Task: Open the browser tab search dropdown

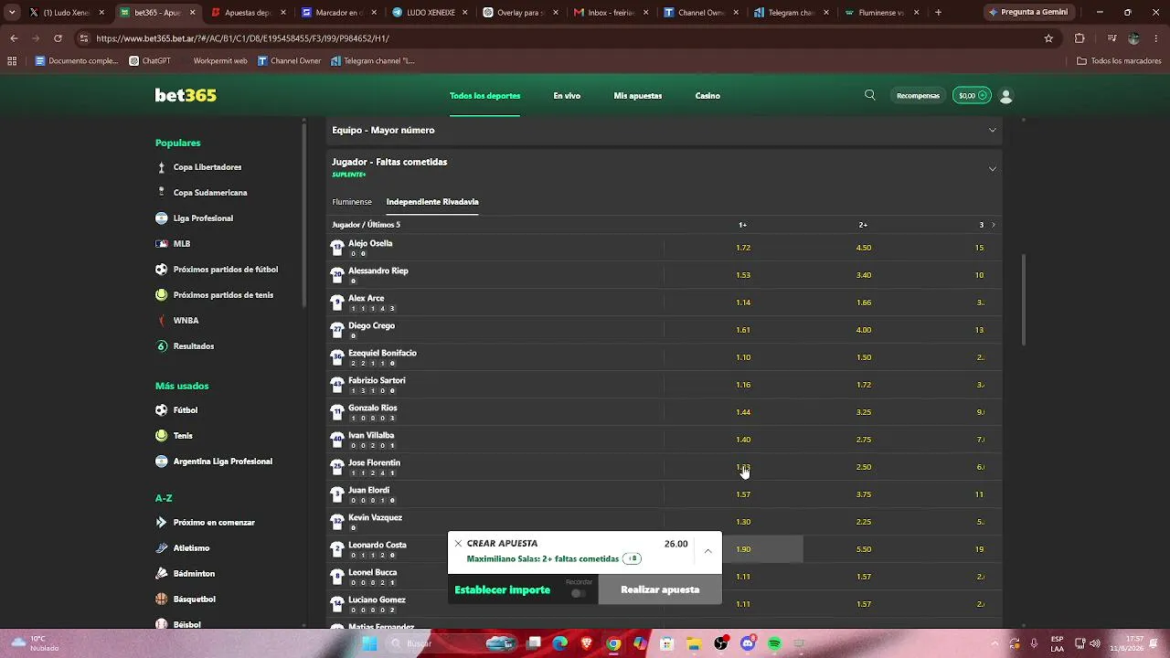Action: tap(12, 13)
